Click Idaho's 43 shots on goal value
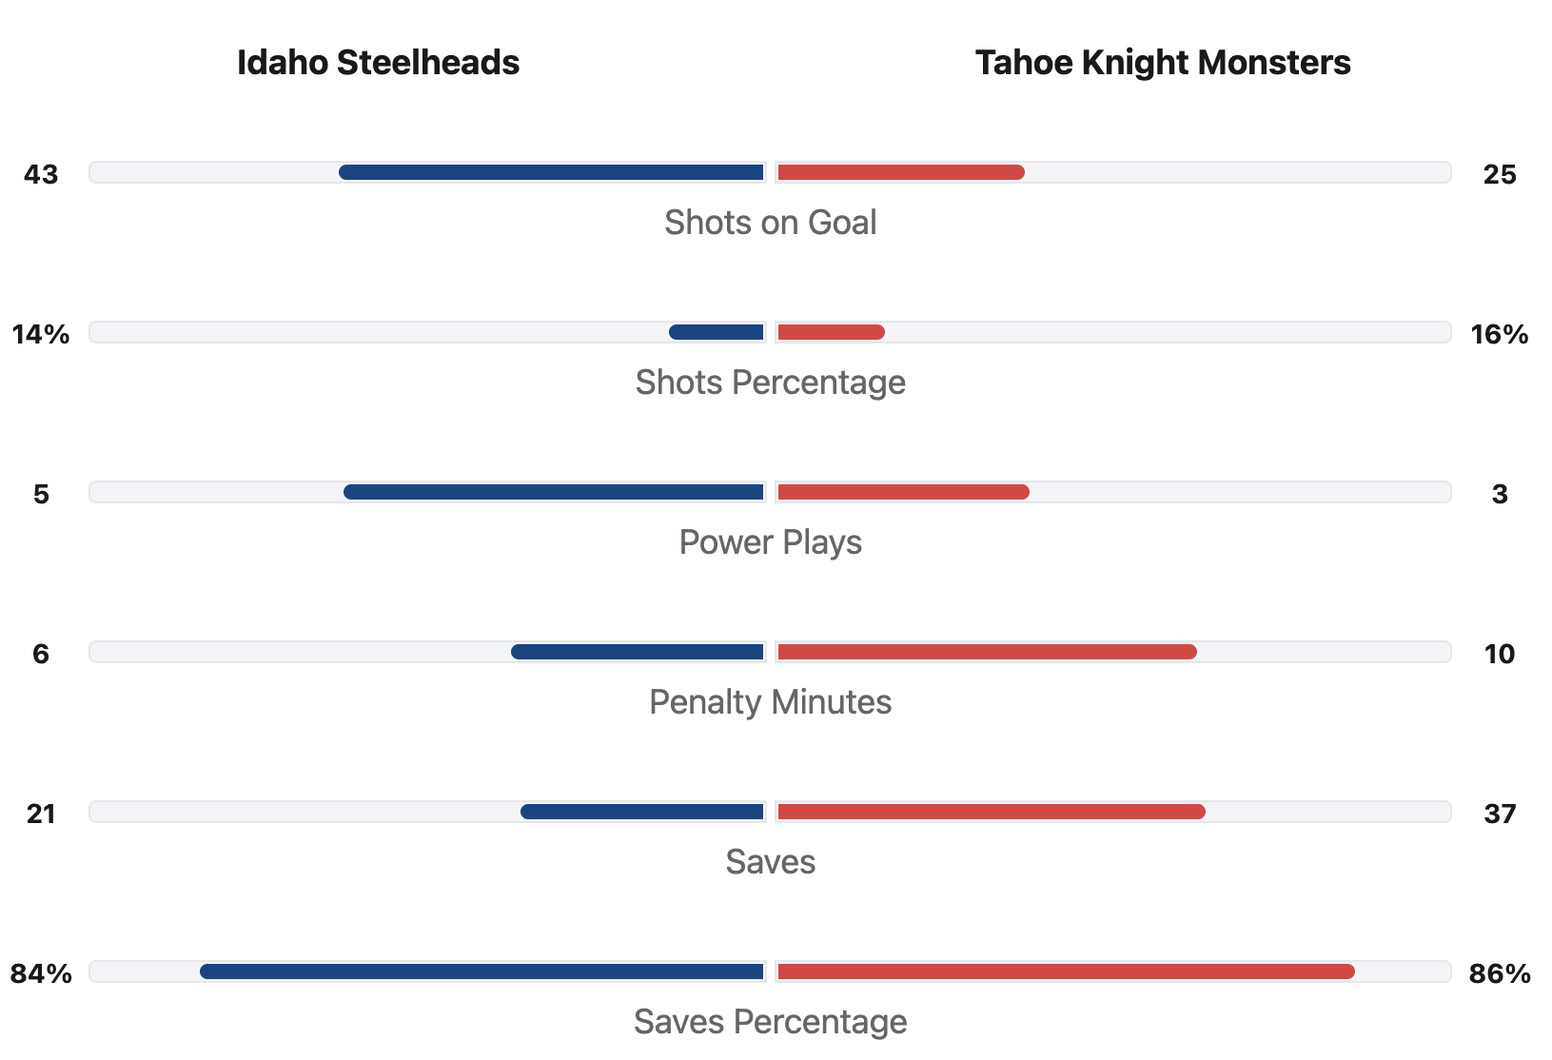The width and height of the screenshot is (1552, 1060). tap(41, 175)
